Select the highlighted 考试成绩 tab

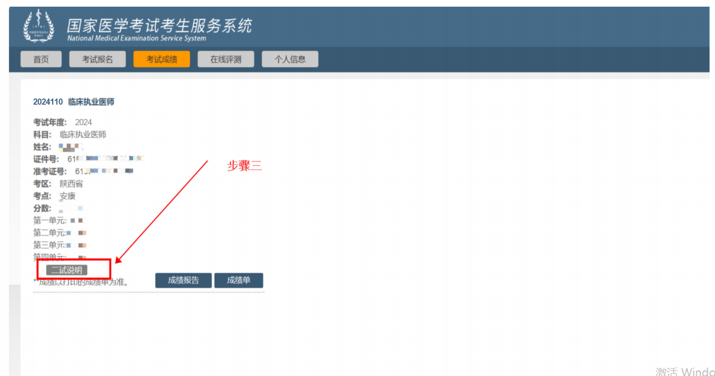pos(161,59)
